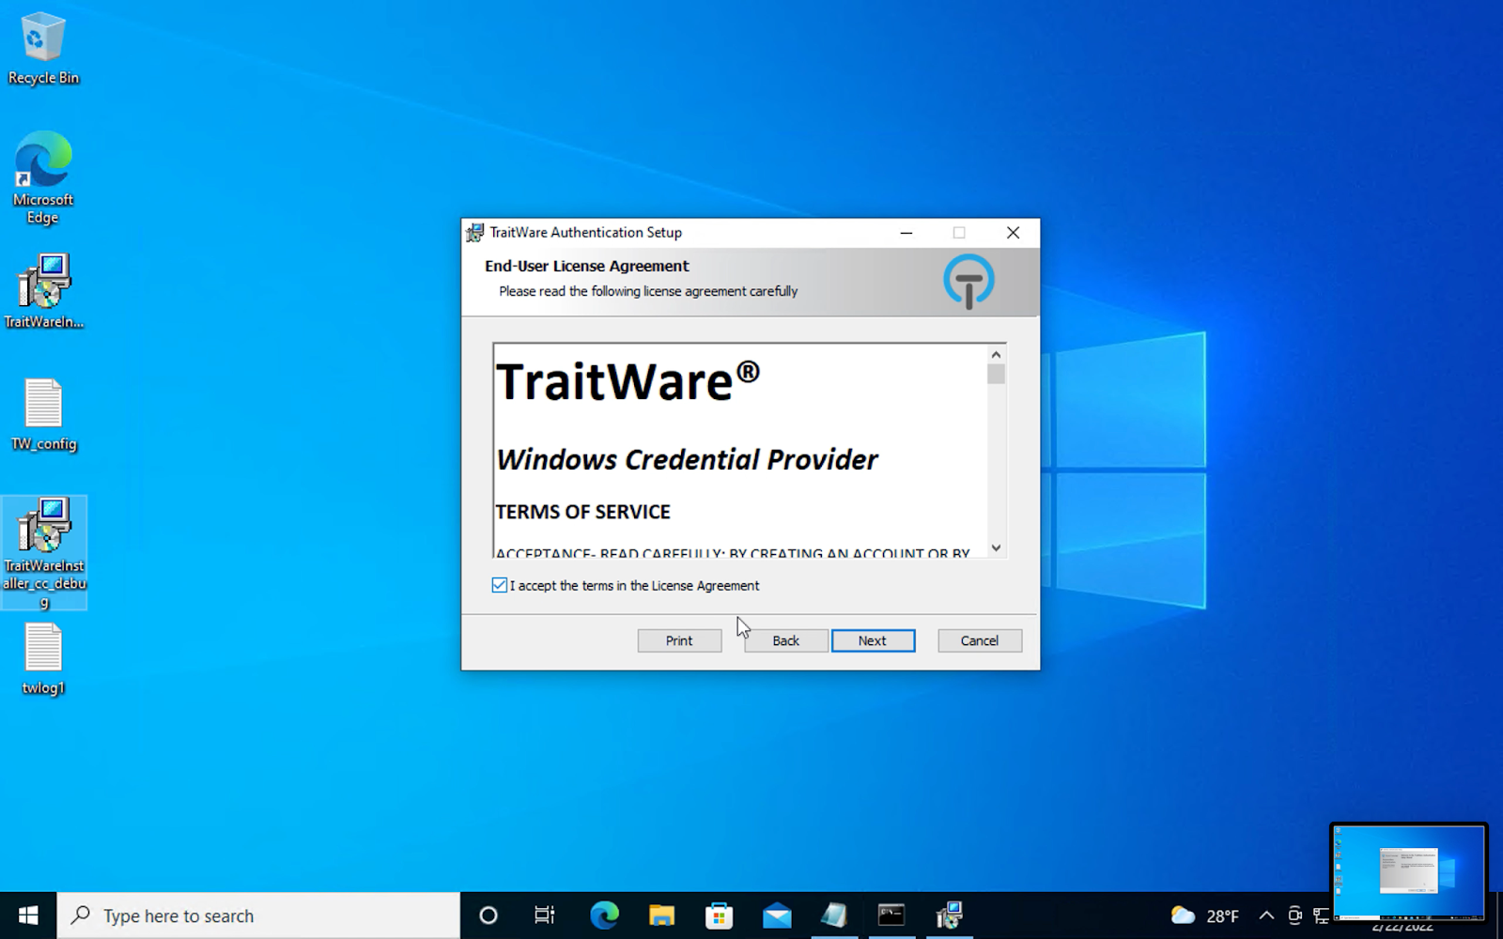Open Task View in taskbar
Image resolution: width=1503 pixels, height=939 pixels.
(x=545, y=916)
